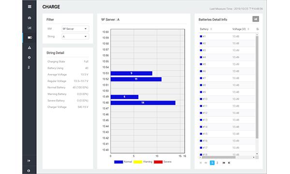Click the logout icon near sidebar bottom
290x174 pixels.
(x=29, y=160)
